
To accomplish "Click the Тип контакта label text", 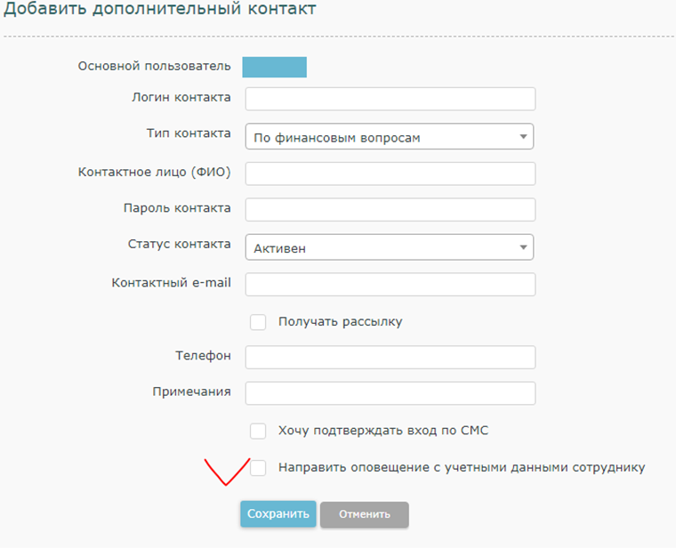I will tap(188, 133).
